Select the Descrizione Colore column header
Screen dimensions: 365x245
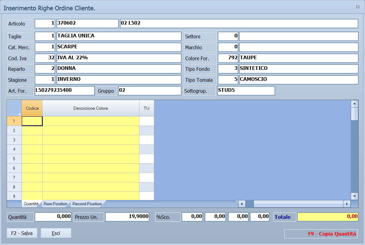pyautogui.click(x=91, y=108)
